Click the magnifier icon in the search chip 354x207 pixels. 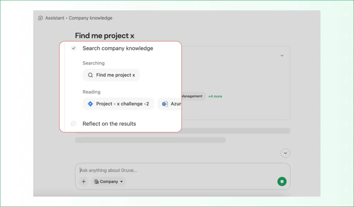tap(90, 75)
